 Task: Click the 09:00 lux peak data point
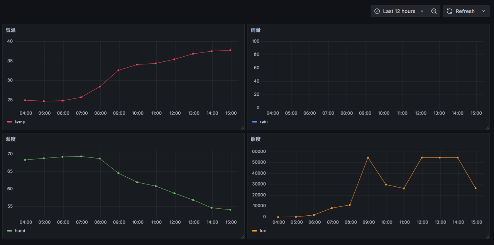tap(368, 157)
